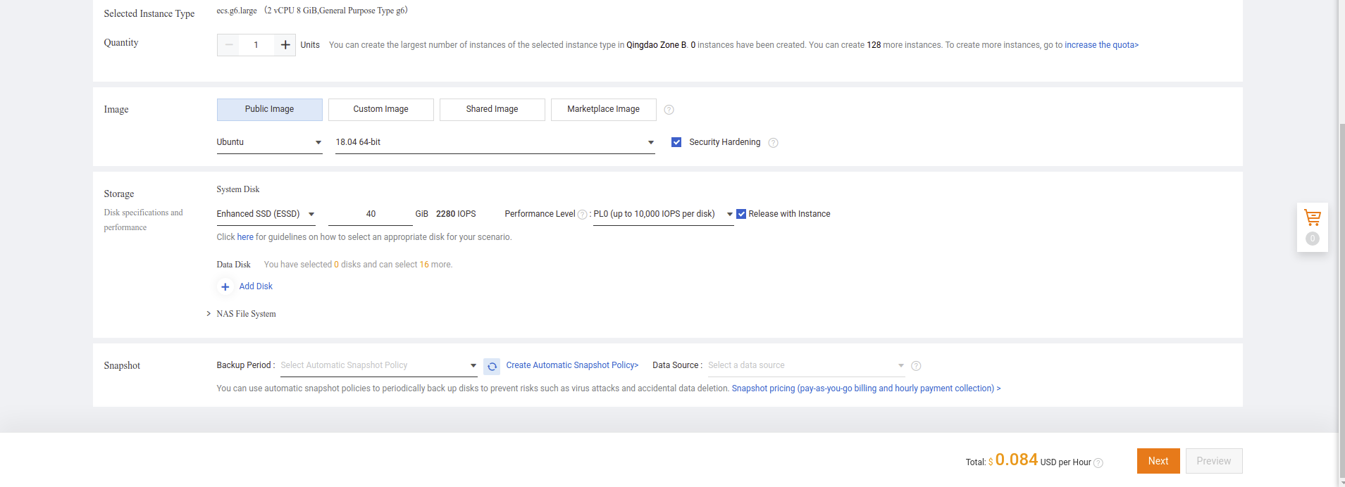Open the 18.04 64-bit version dropdown
The image size is (1345, 487).
495,142
